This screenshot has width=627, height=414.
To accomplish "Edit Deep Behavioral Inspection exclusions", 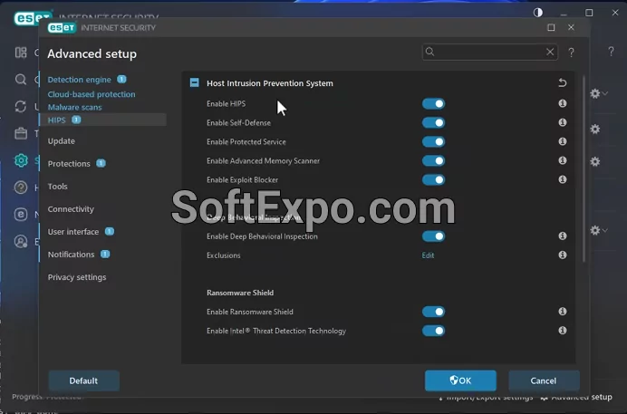I will tap(428, 255).
